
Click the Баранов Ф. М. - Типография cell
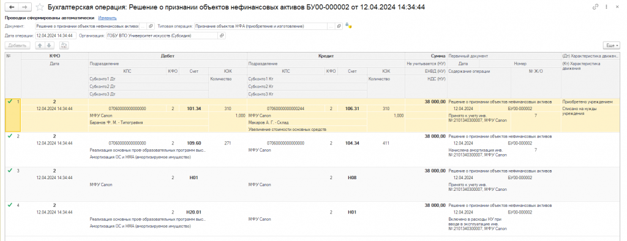point(148,122)
